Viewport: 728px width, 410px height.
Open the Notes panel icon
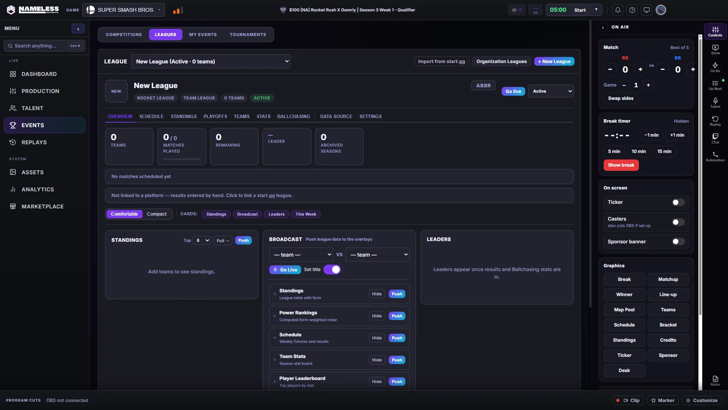click(715, 381)
